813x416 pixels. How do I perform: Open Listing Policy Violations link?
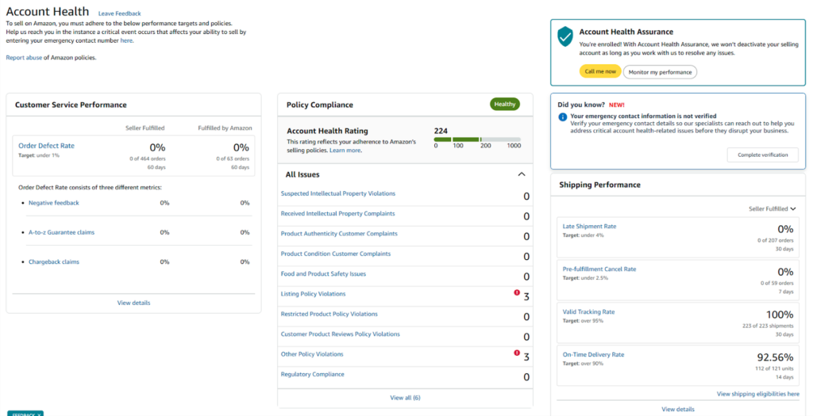click(x=313, y=293)
